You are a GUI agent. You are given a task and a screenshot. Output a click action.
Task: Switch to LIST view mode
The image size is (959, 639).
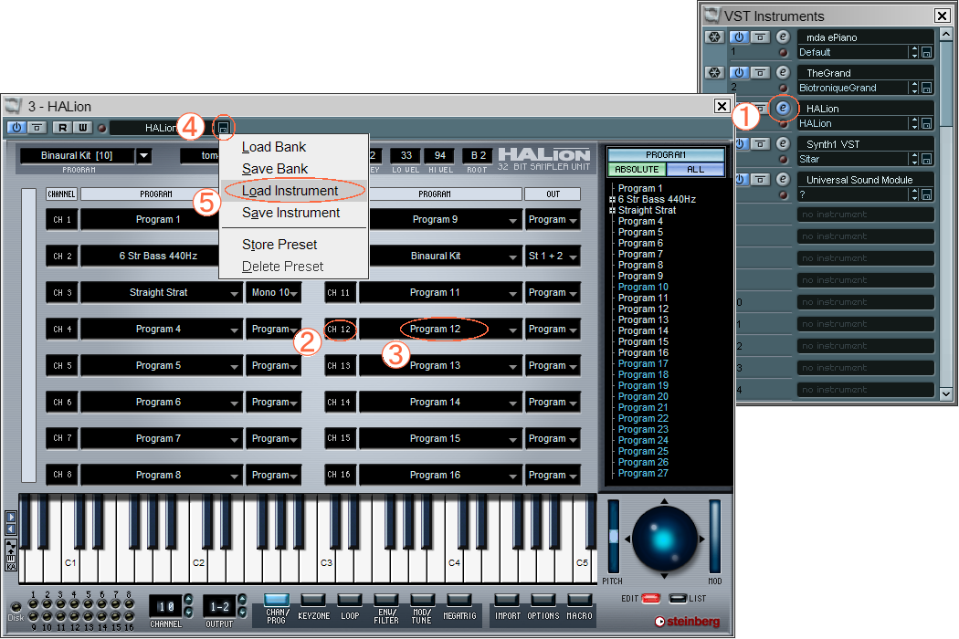(x=678, y=599)
